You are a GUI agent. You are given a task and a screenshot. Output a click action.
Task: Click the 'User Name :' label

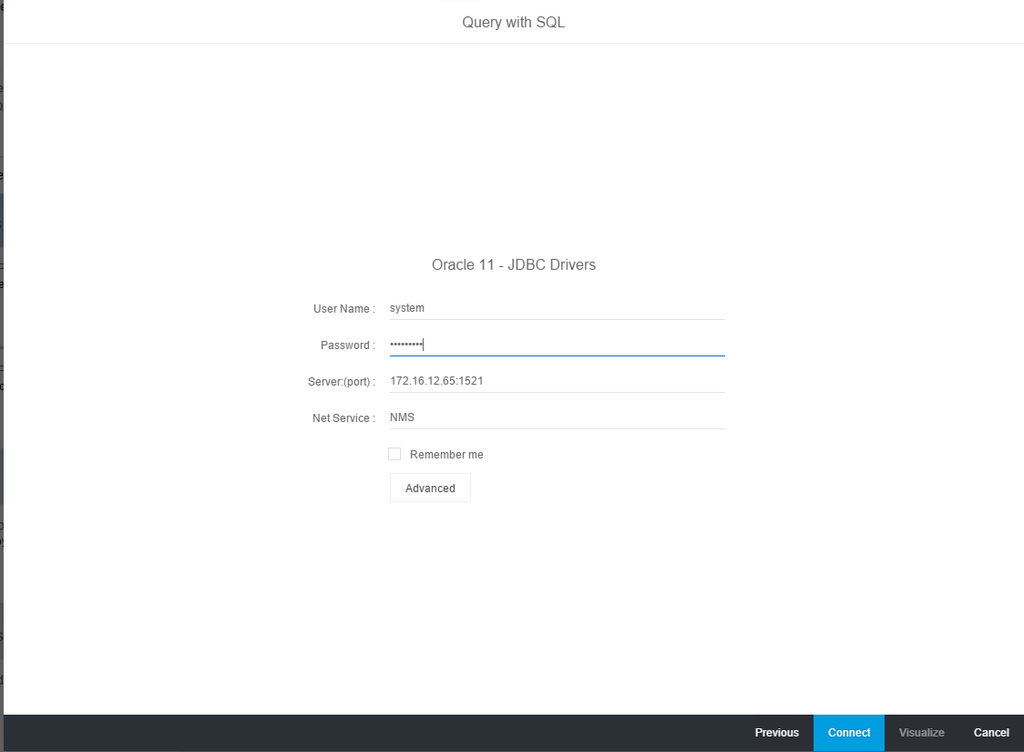pos(344,309)
